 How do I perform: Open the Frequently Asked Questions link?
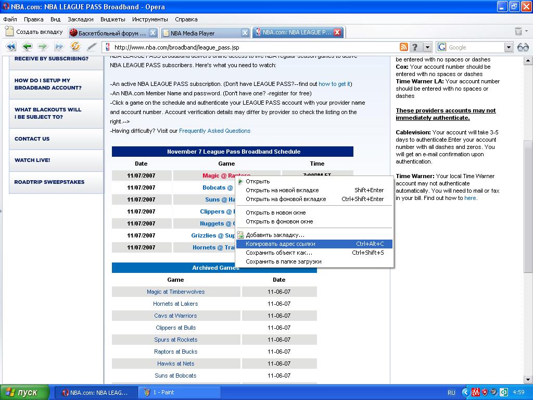tap(215, 131)
